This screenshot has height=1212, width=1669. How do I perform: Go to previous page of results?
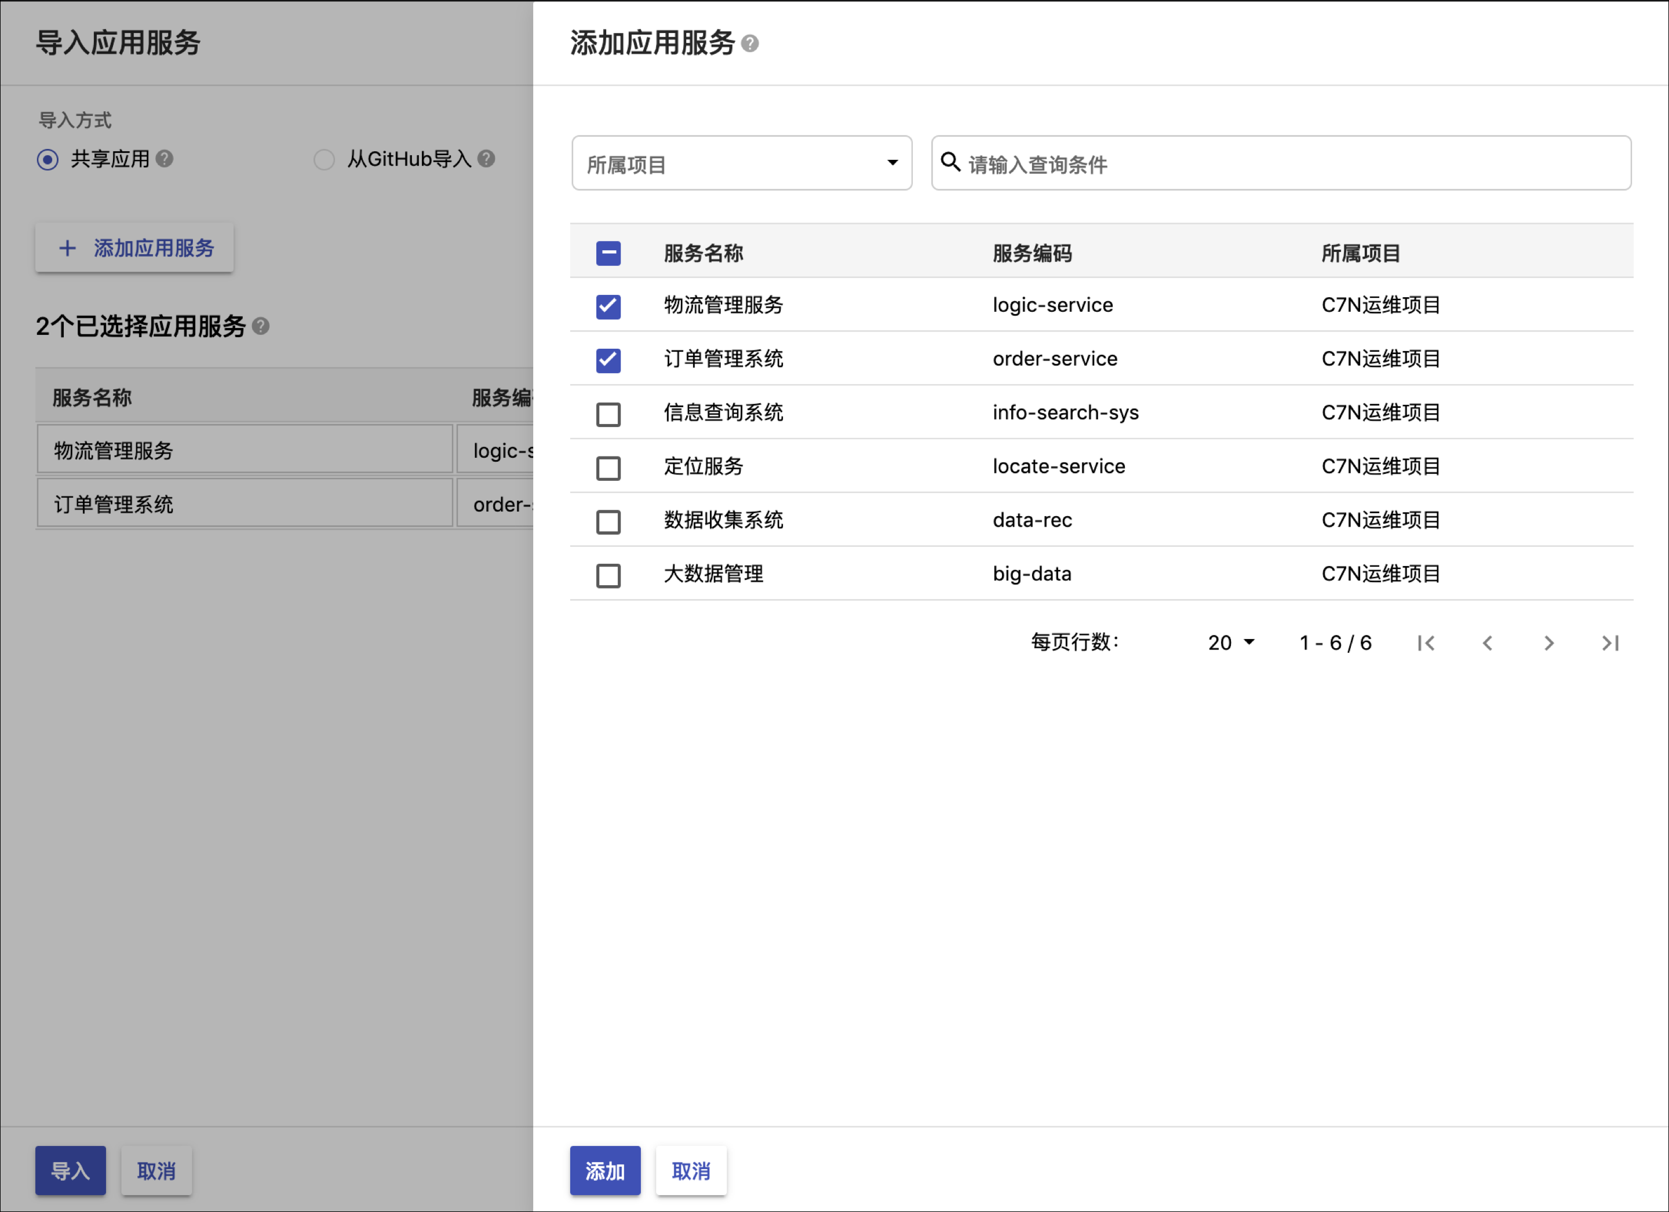[x=1487, y=643]
